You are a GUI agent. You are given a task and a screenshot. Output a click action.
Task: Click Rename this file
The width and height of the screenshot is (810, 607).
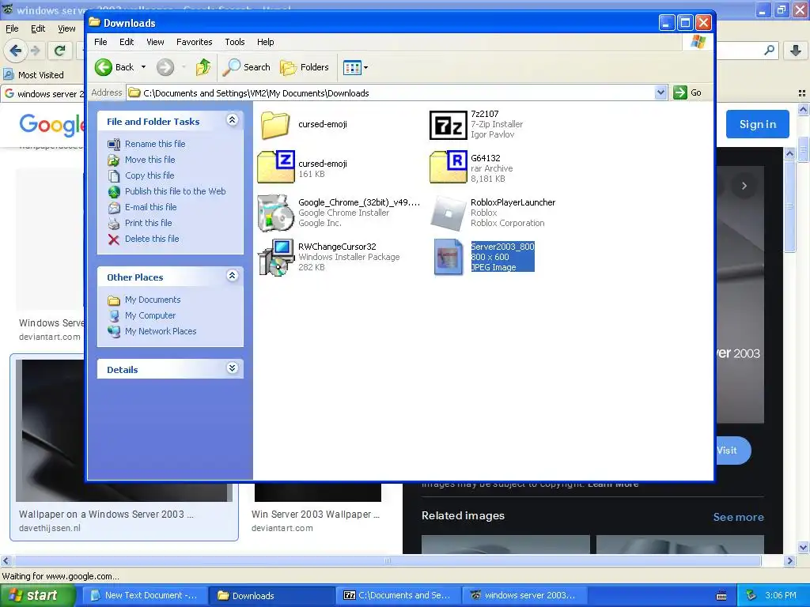click(x=154, y=144)
